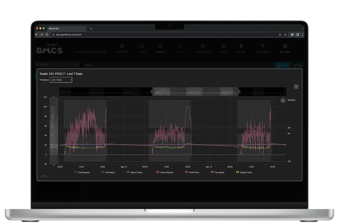Viewport: 339px width, 224px height.
Task: Click the openBMCS logo
Action: click(50, 48)
